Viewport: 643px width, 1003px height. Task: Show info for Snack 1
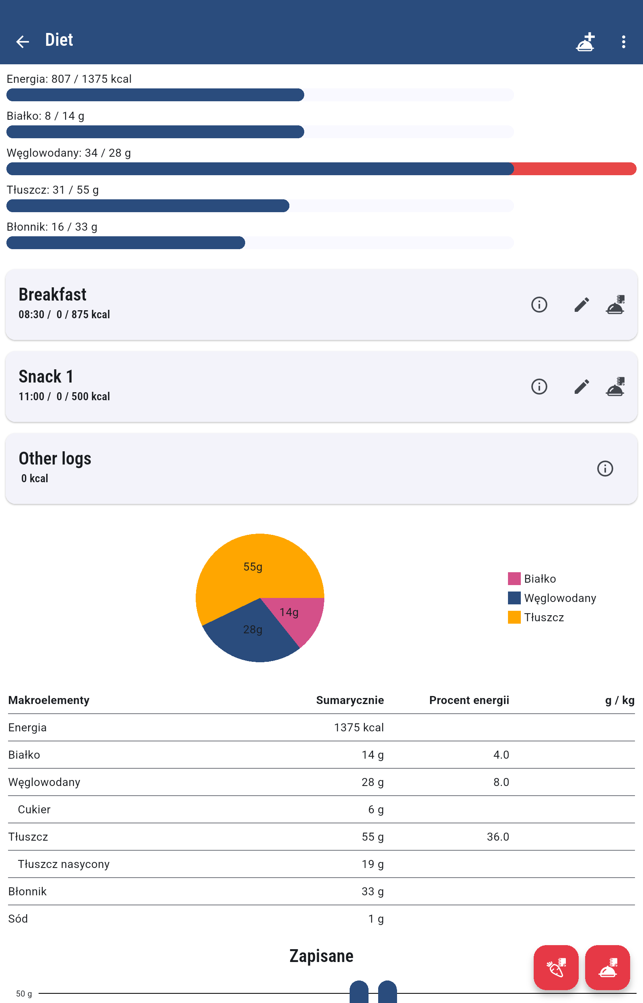pyautogui.click(x=539, y=387)
